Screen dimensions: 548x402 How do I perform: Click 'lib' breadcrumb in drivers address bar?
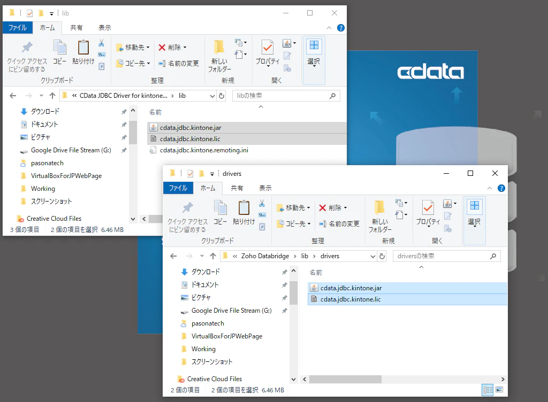(x=305, y=256)
